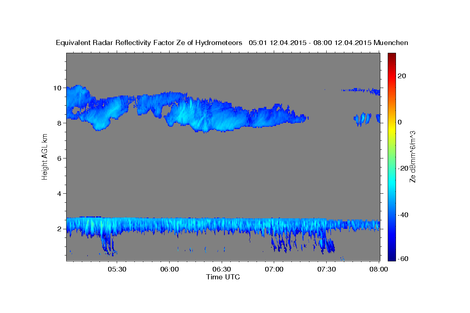This screenshot has height=313, width=470.
Task: Click the '07:00' time tick label
Action: (x=274, y=270)
